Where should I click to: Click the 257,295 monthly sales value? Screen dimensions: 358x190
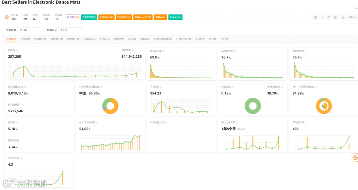(14, 57)
